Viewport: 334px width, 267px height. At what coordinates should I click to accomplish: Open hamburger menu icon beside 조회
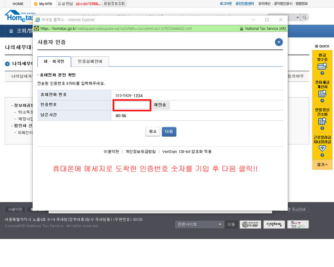[11, 31]
